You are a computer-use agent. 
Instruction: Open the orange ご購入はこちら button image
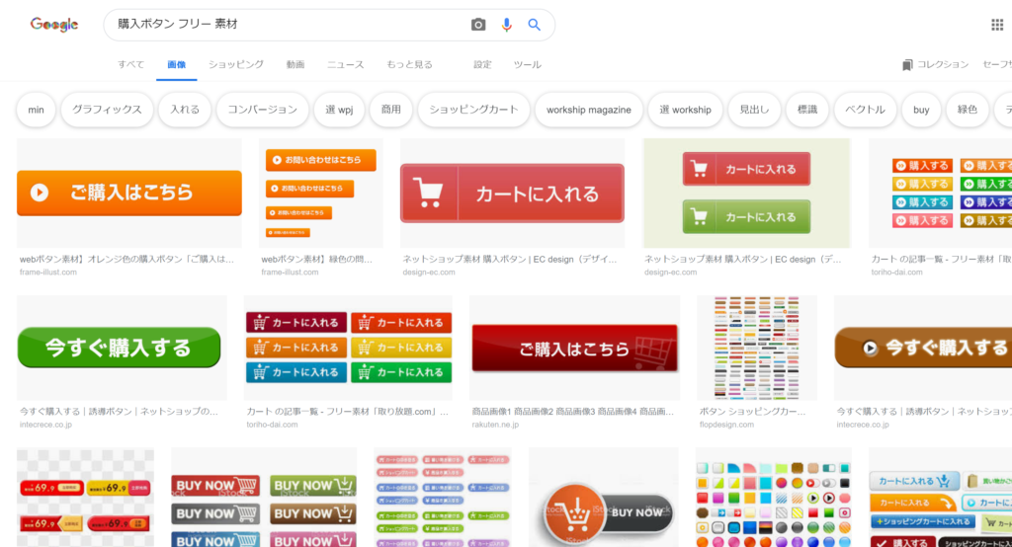129,193
